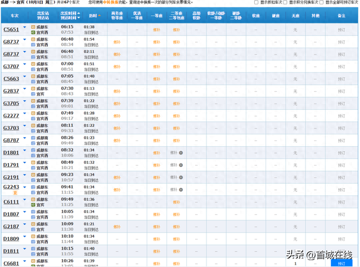Click departure station icon in G2191 row

(33, 175)
